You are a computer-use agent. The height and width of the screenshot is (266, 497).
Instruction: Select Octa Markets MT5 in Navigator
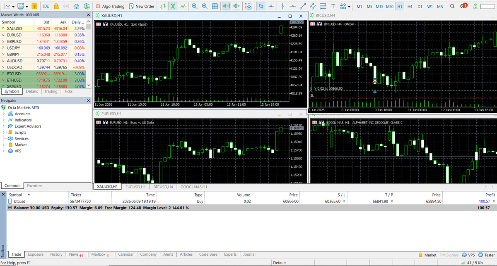[x=23, y=107]
